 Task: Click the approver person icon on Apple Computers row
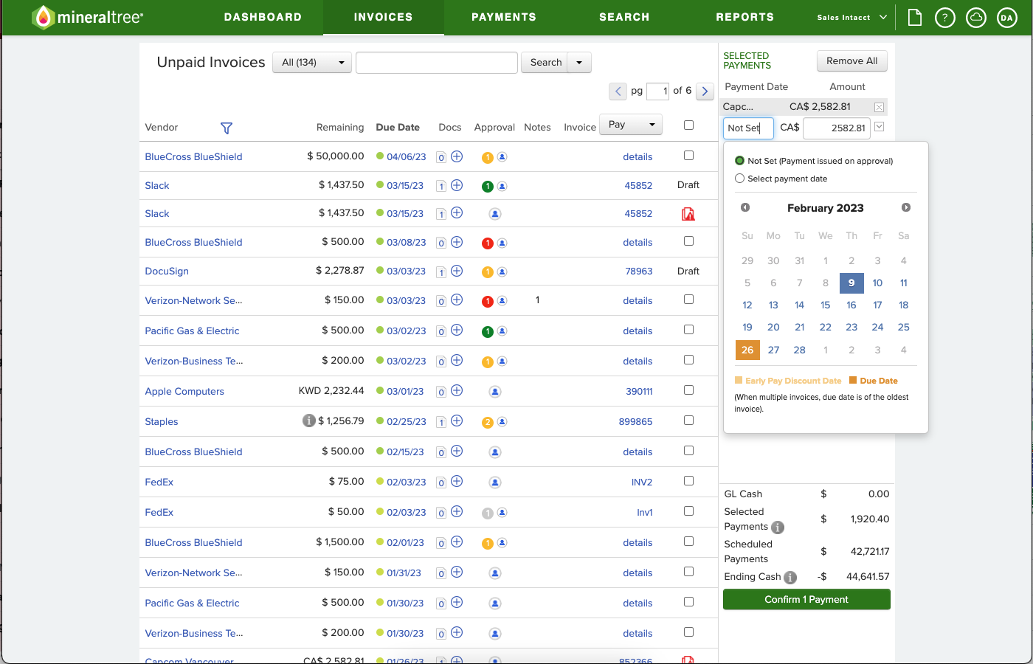click(x=495, y=392)
